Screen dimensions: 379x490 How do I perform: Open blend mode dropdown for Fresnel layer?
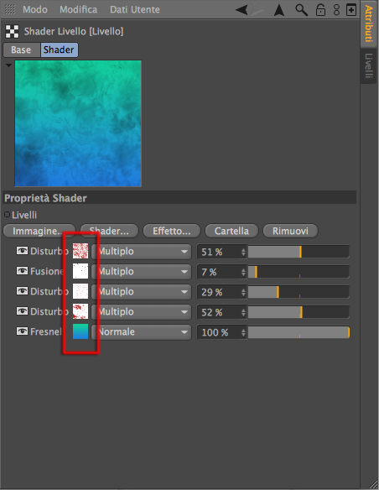tap(142, 332)
